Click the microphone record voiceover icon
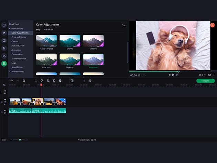 pos(84,81)
